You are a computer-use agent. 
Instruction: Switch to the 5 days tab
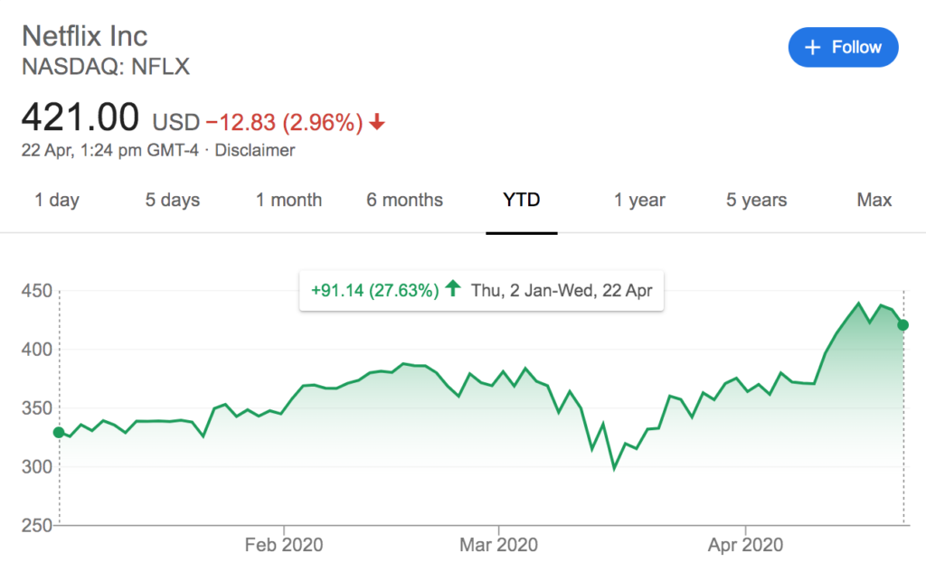point(173,200)
